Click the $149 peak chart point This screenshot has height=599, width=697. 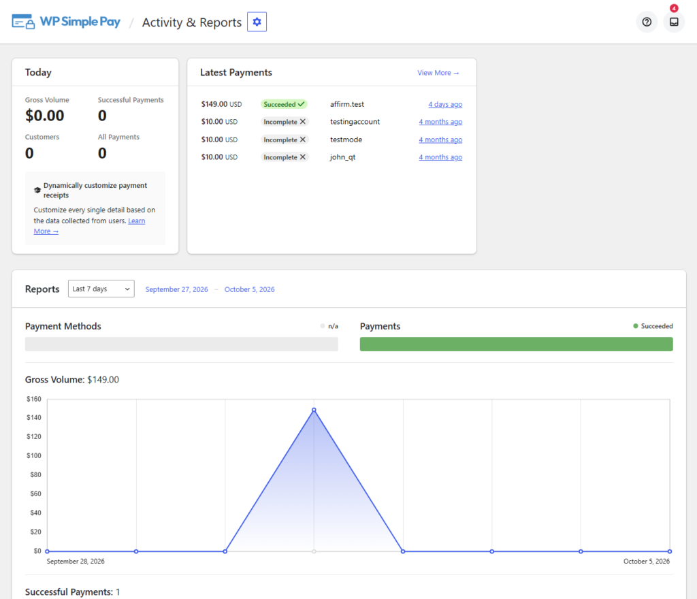click(314, 410)
